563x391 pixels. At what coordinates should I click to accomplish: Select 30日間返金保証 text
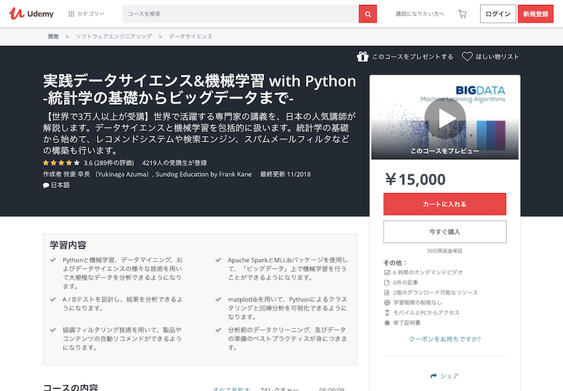coord(445,251)
